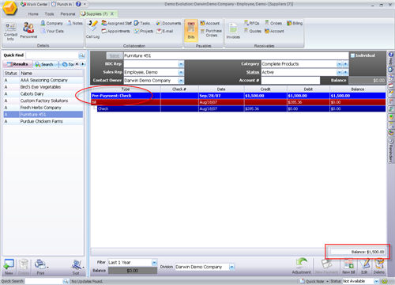The height and width of the screenshot is (285, 395).
Task: Open Payables Account
Action: pos(209,23)
